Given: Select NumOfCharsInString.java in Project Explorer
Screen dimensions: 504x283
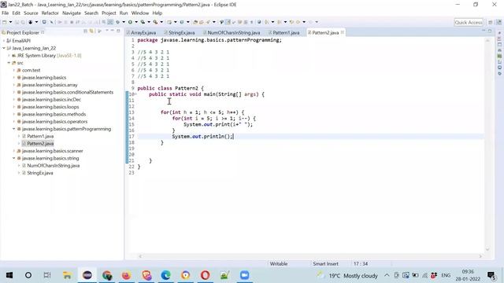Looking at the screenshot, I should pyautogui.click(x=53, y=166).
